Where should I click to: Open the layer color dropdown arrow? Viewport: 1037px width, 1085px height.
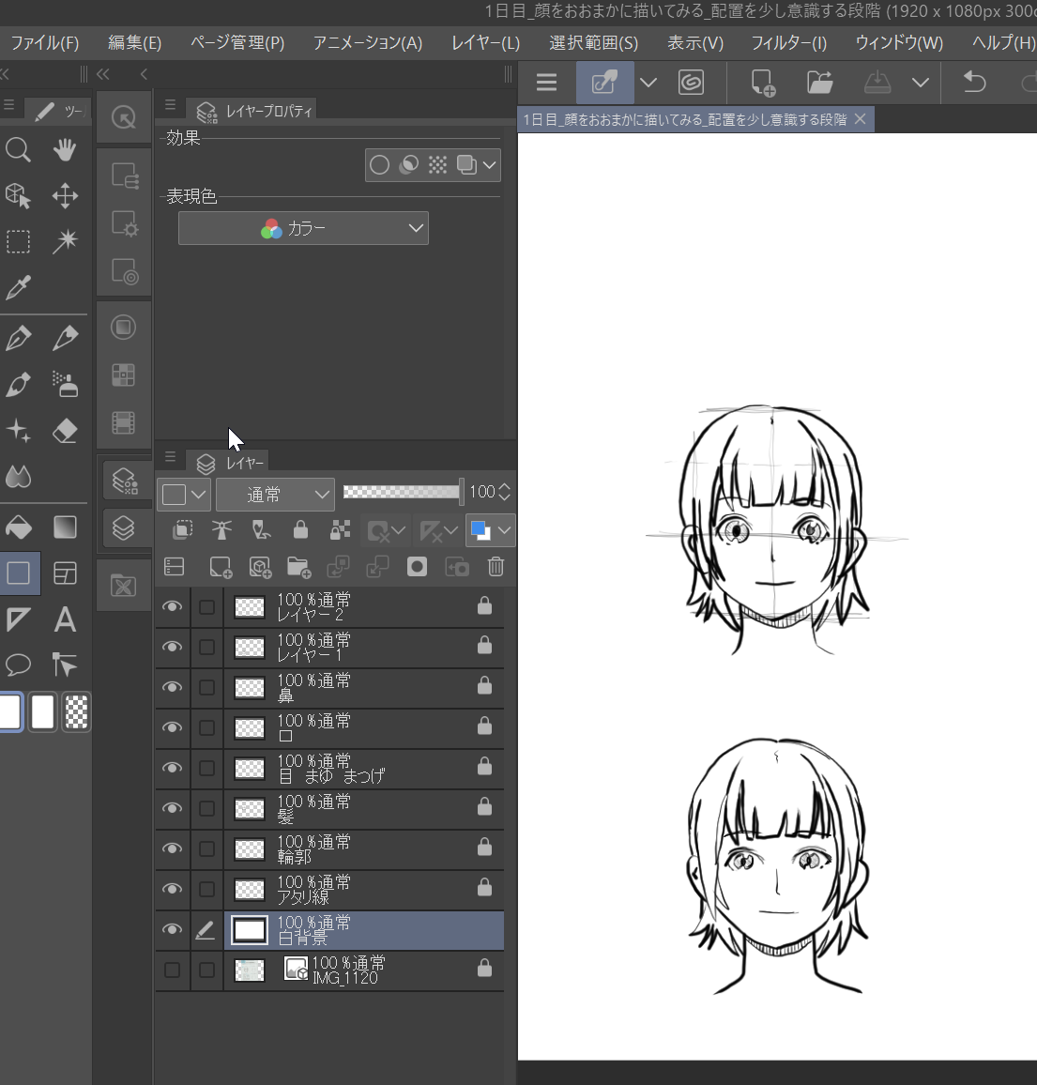pos(505,530)
